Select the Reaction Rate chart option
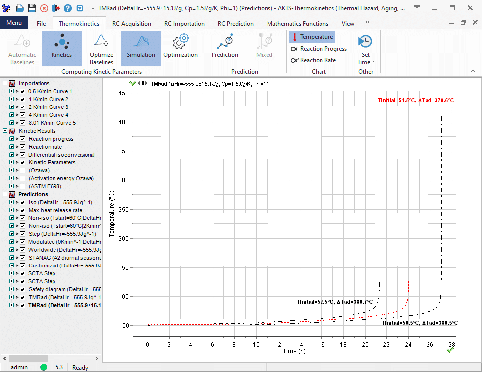 [x=318, y=60]
